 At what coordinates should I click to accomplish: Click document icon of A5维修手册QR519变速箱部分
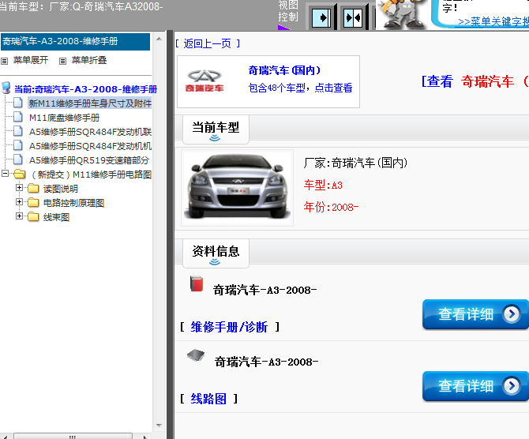click(18, 159)
